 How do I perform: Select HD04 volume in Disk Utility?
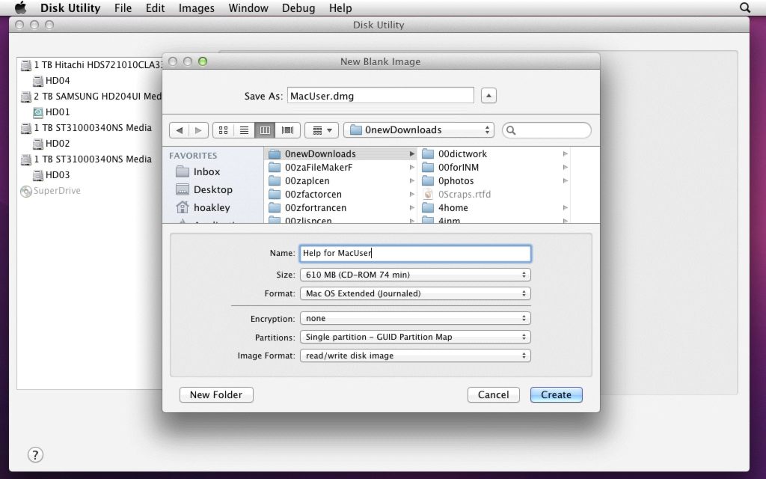pos(52,81)
